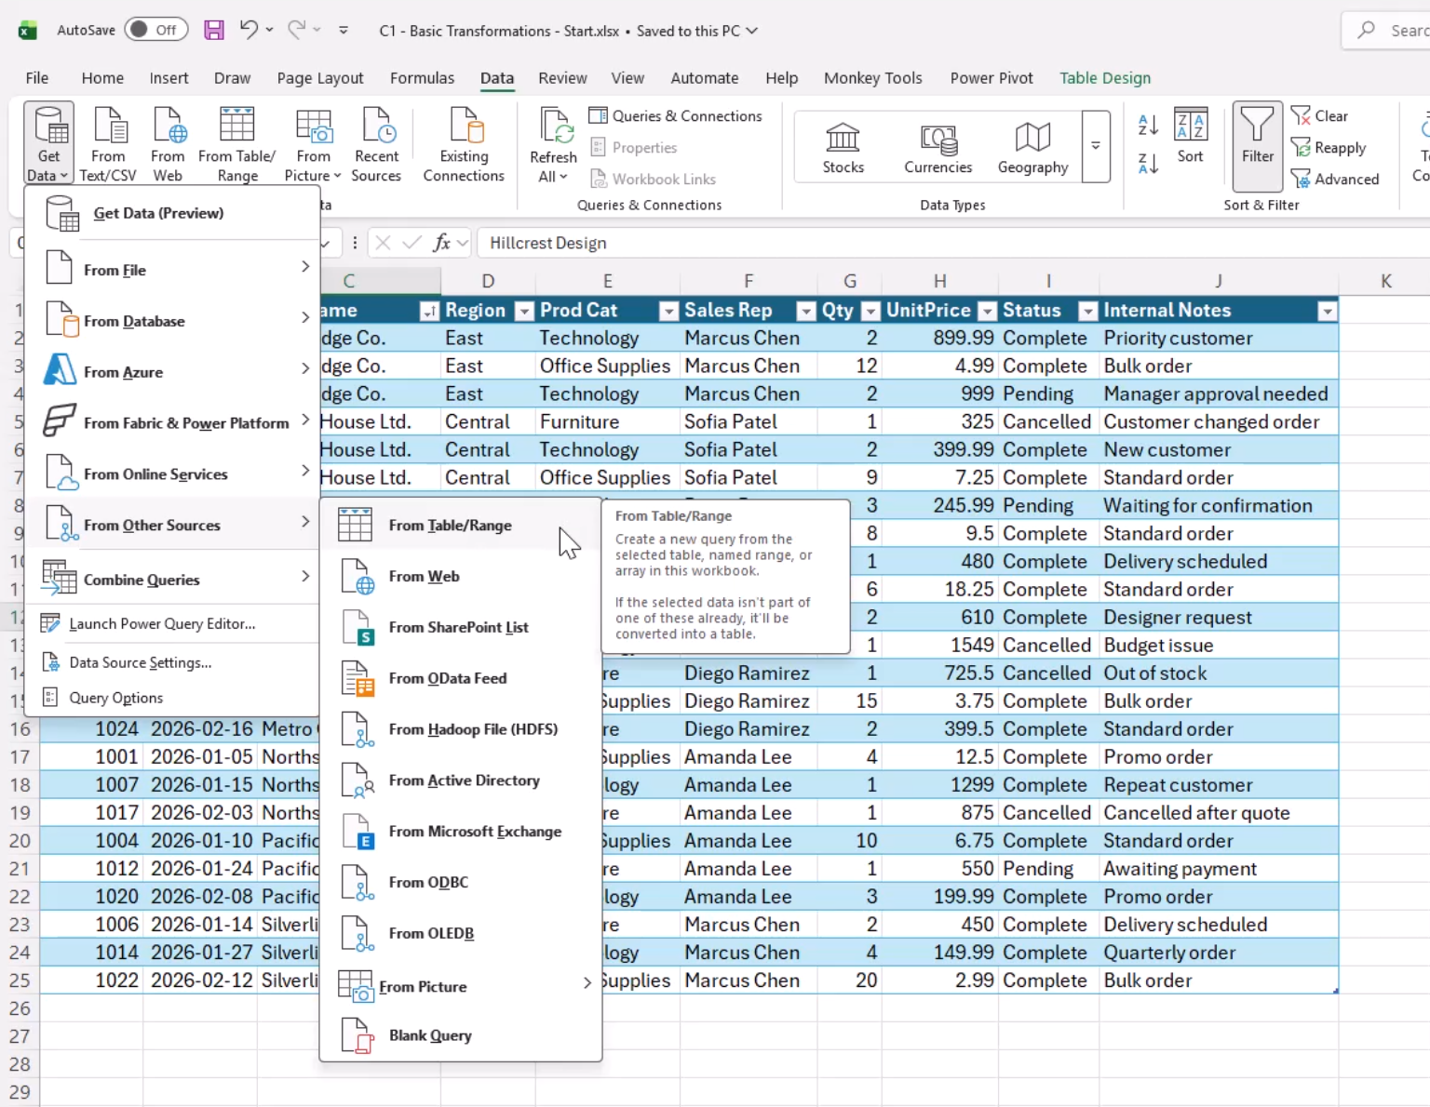Choose From SharePoint List option
This screenshot has height=1107, width=1430.
460,627
